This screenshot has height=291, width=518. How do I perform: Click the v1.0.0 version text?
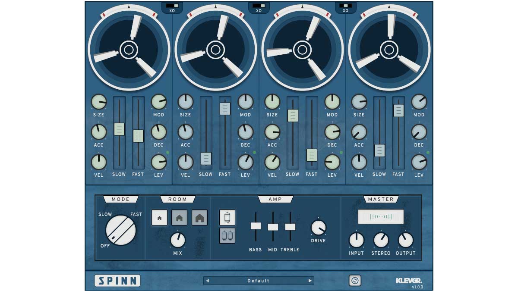pyautogui.click(x=417, y=287)
